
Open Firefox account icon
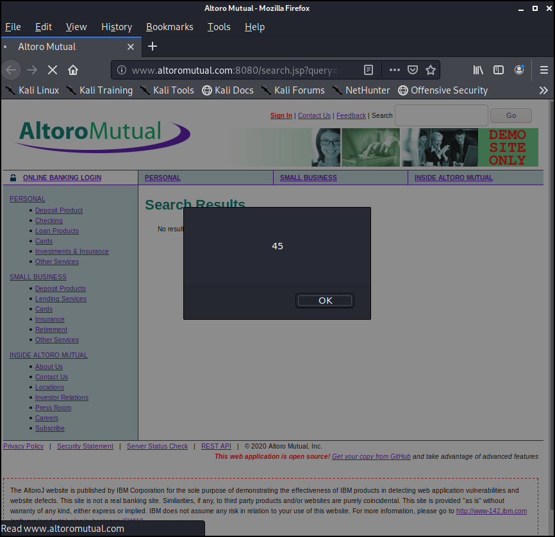click(x=519, y=70)
